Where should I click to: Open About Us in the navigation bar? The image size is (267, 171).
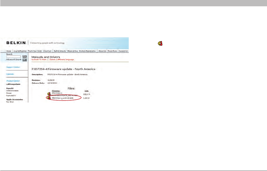(102, 51)
